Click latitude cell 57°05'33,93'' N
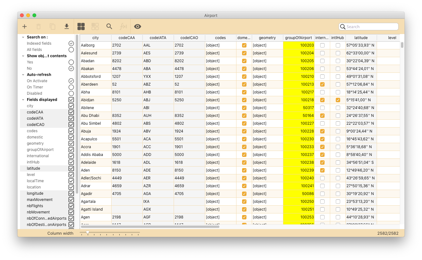Screen dimensions: 422x260 point(361,45)
